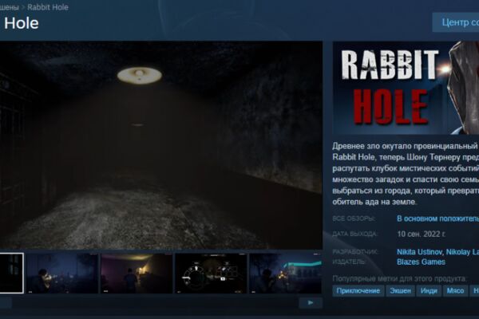
Task: Click the Популярные метки для этого продукта label
Action: [400, 278]
